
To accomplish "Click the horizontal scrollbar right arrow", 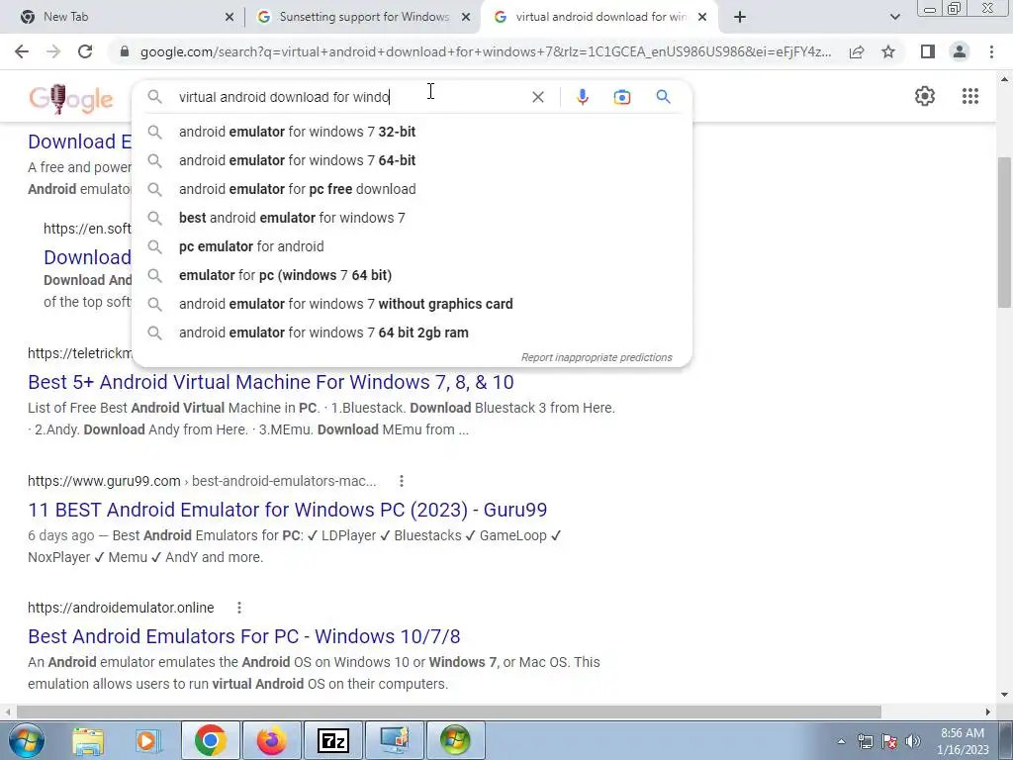I will (x=988, y=712).
